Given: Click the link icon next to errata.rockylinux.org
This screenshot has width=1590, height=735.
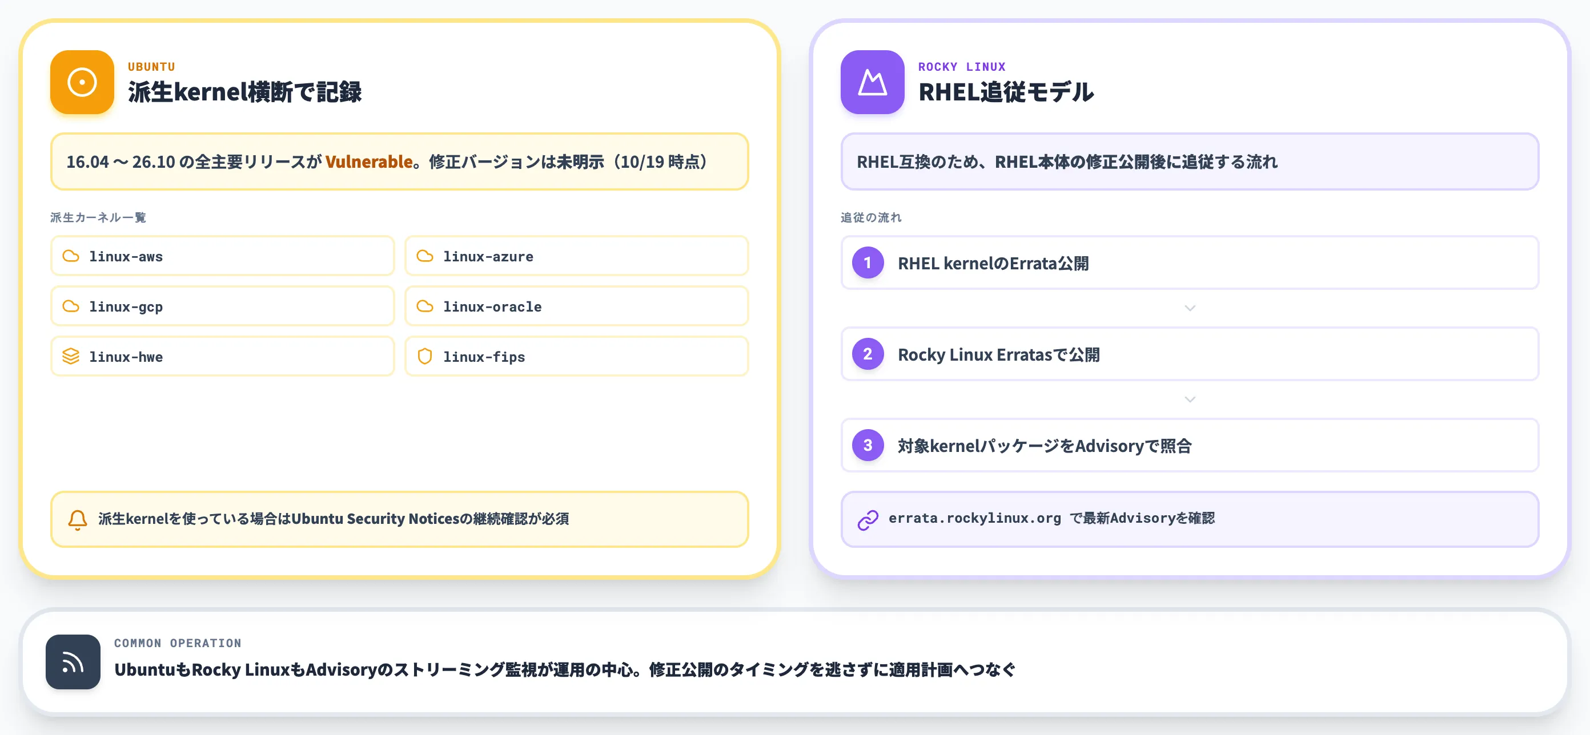Looking at the screenshot, I should 868,519.
